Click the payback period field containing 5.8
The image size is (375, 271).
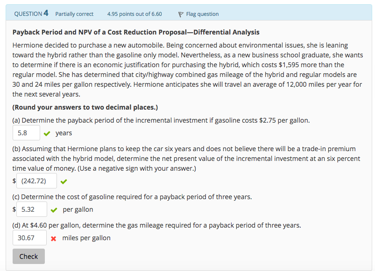[26, 133]
